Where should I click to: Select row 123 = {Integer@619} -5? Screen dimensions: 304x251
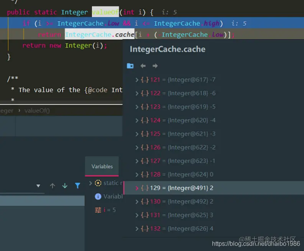coord(213,107)
